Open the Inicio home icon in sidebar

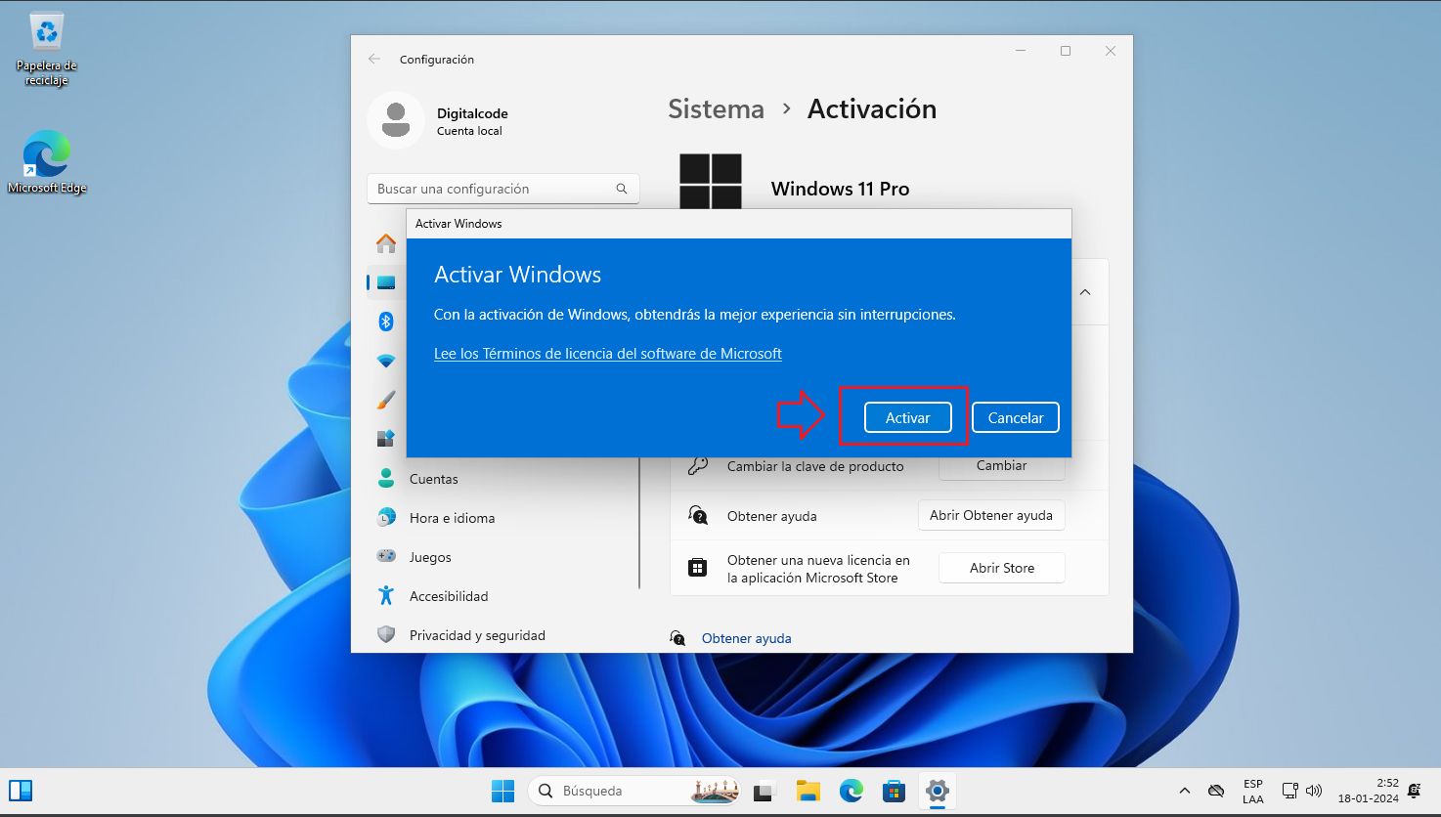click(386, 243)
